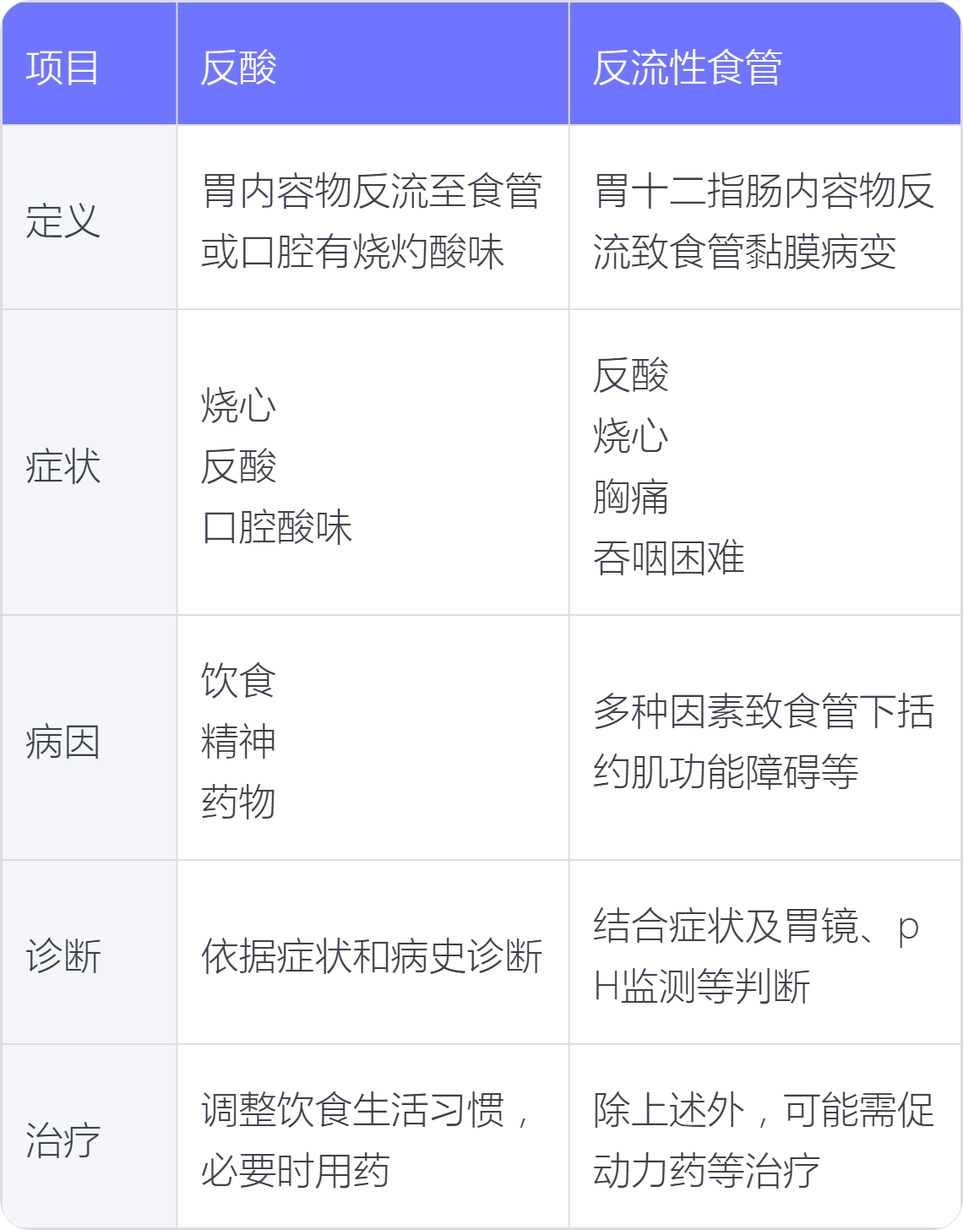
Task: Select the 反酸 column header
Action: pyautogui.click(x=373, y=63)
